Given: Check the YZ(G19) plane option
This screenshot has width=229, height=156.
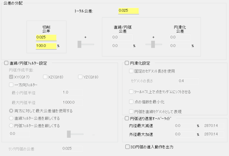Looking at the screenshot, I should tap(80, 77).
